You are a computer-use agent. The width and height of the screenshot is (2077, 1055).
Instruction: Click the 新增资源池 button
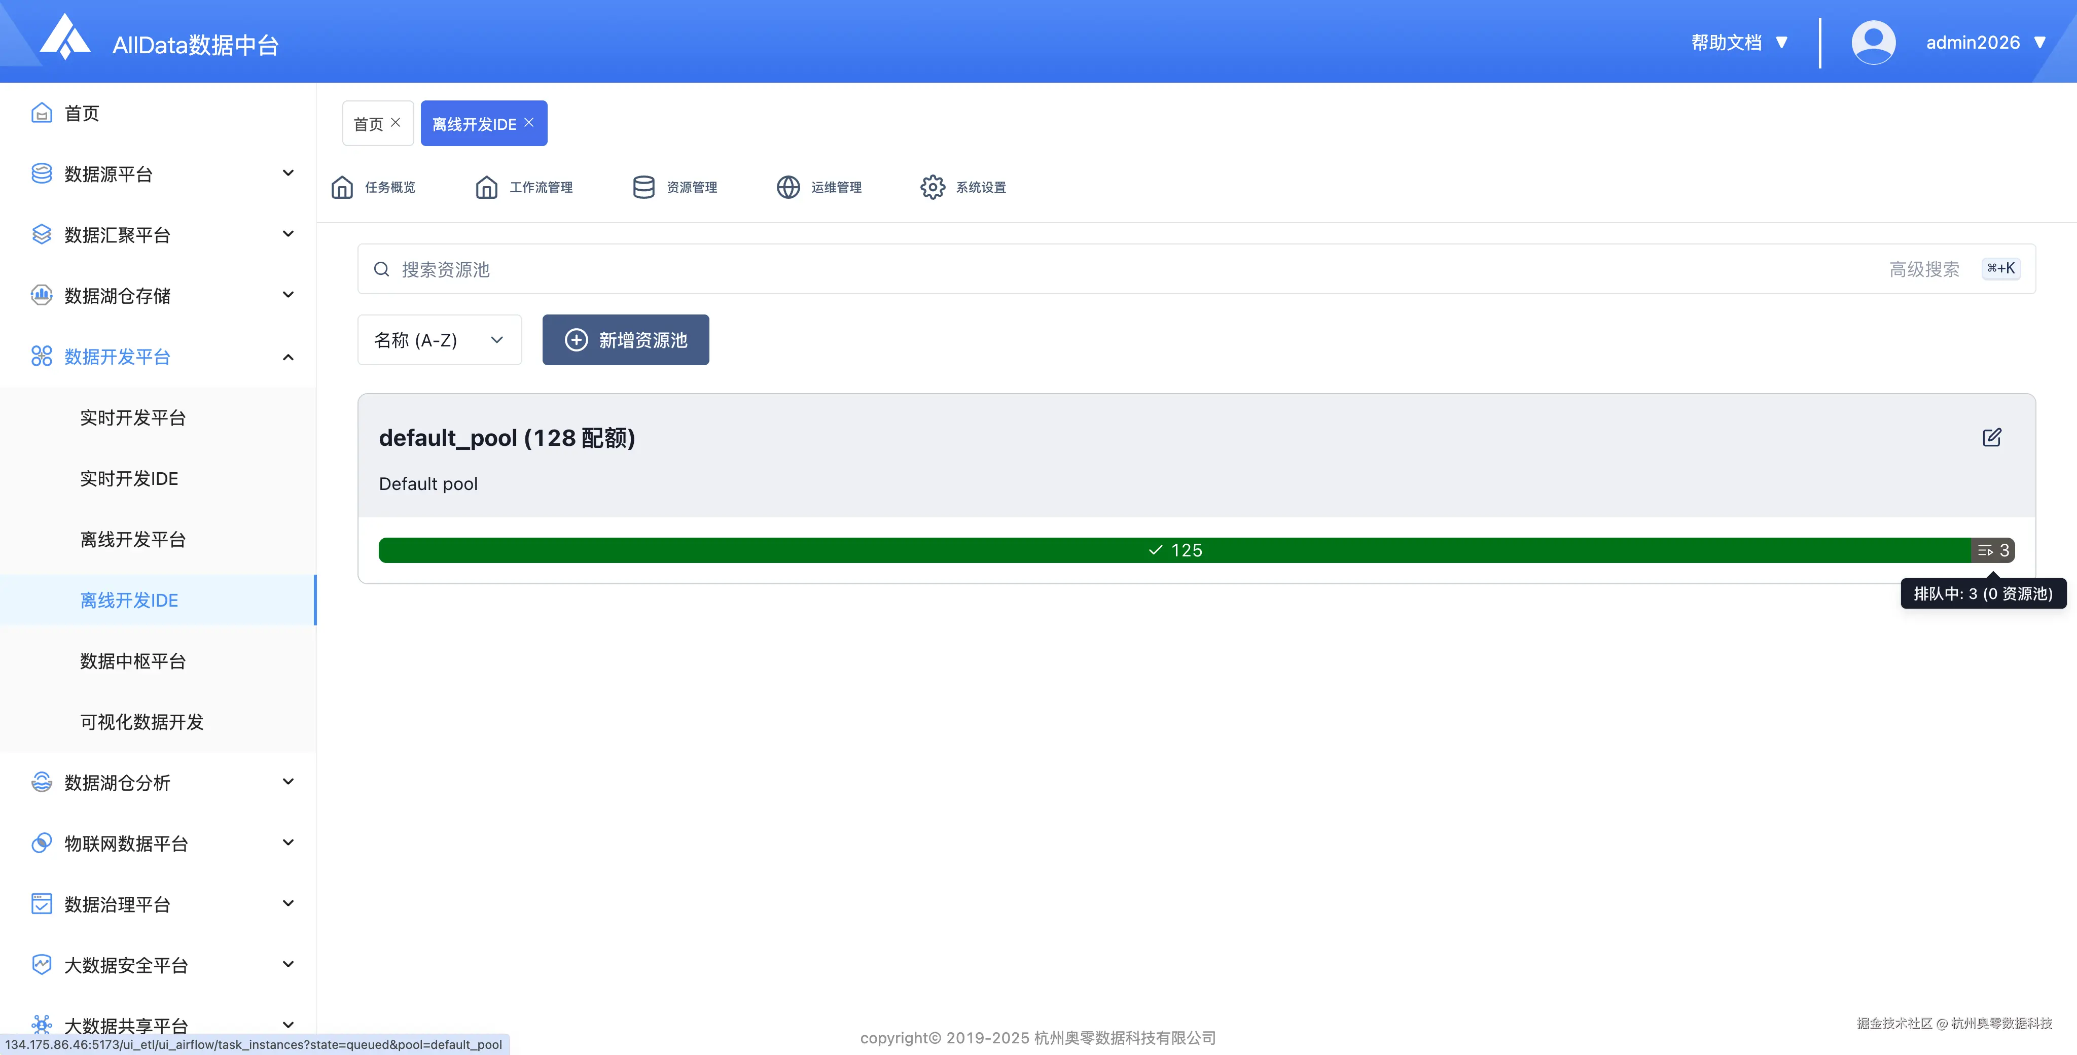(625, 339)
